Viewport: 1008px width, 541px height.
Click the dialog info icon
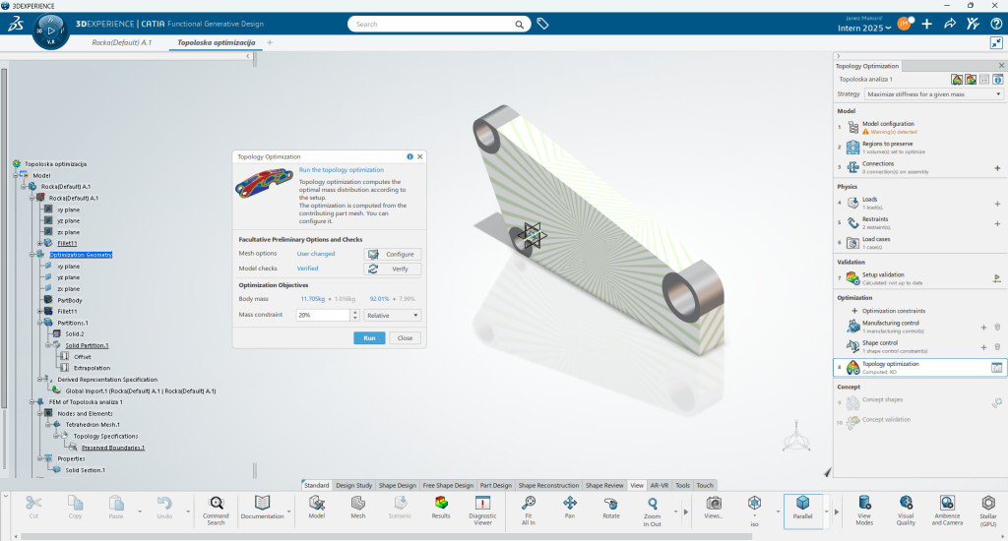[409, 156]
